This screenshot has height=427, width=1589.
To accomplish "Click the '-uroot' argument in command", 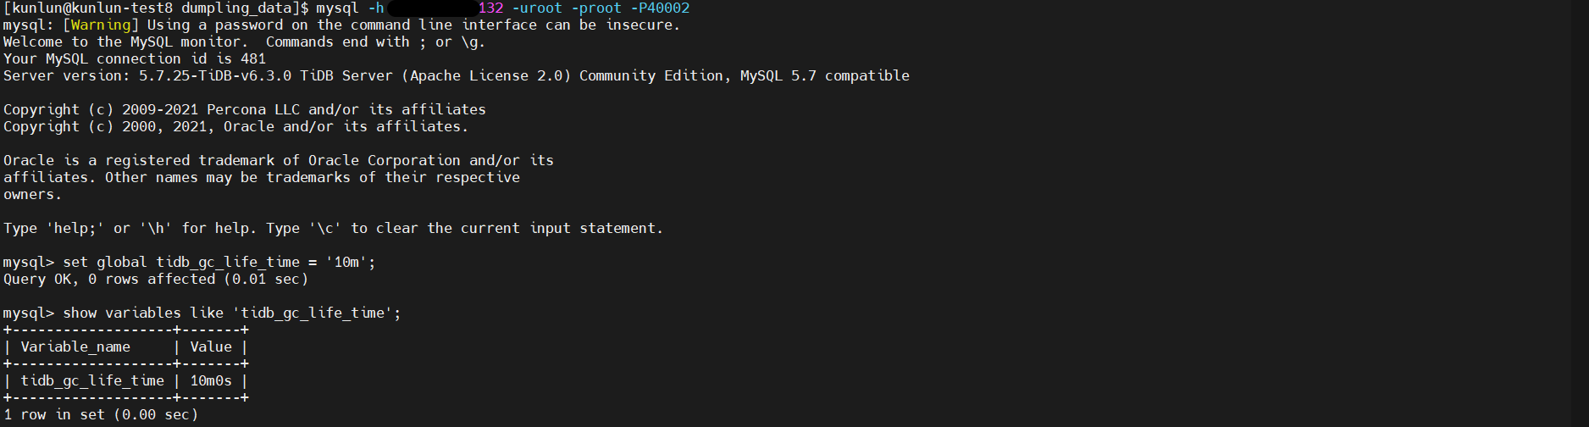I will [537, 8].
